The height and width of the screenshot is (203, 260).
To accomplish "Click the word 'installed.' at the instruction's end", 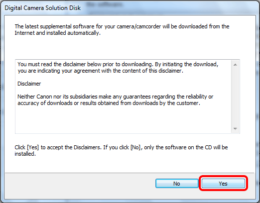I will (x=25, y=154).
